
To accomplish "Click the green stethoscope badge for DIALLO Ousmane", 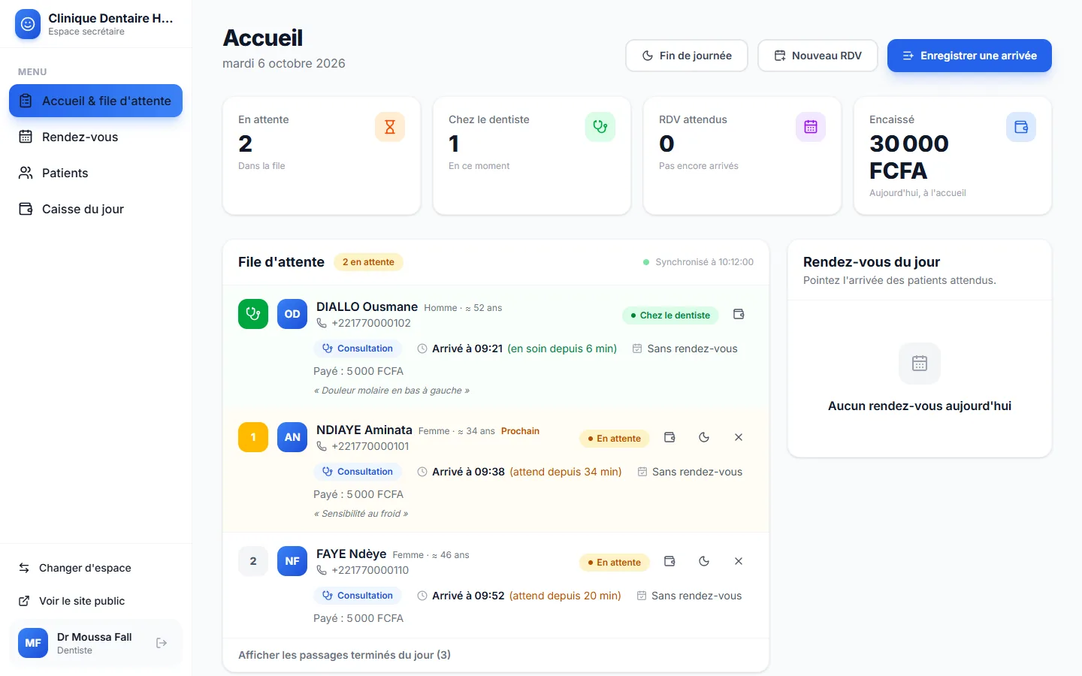I will click(x=253, y=314).
